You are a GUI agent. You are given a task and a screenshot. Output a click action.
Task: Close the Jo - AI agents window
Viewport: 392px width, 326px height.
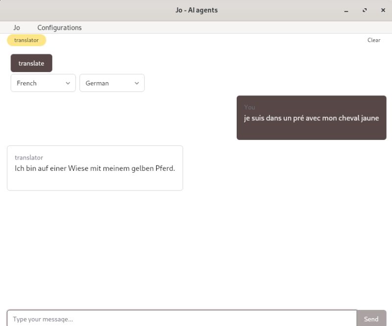pos(383,10)
